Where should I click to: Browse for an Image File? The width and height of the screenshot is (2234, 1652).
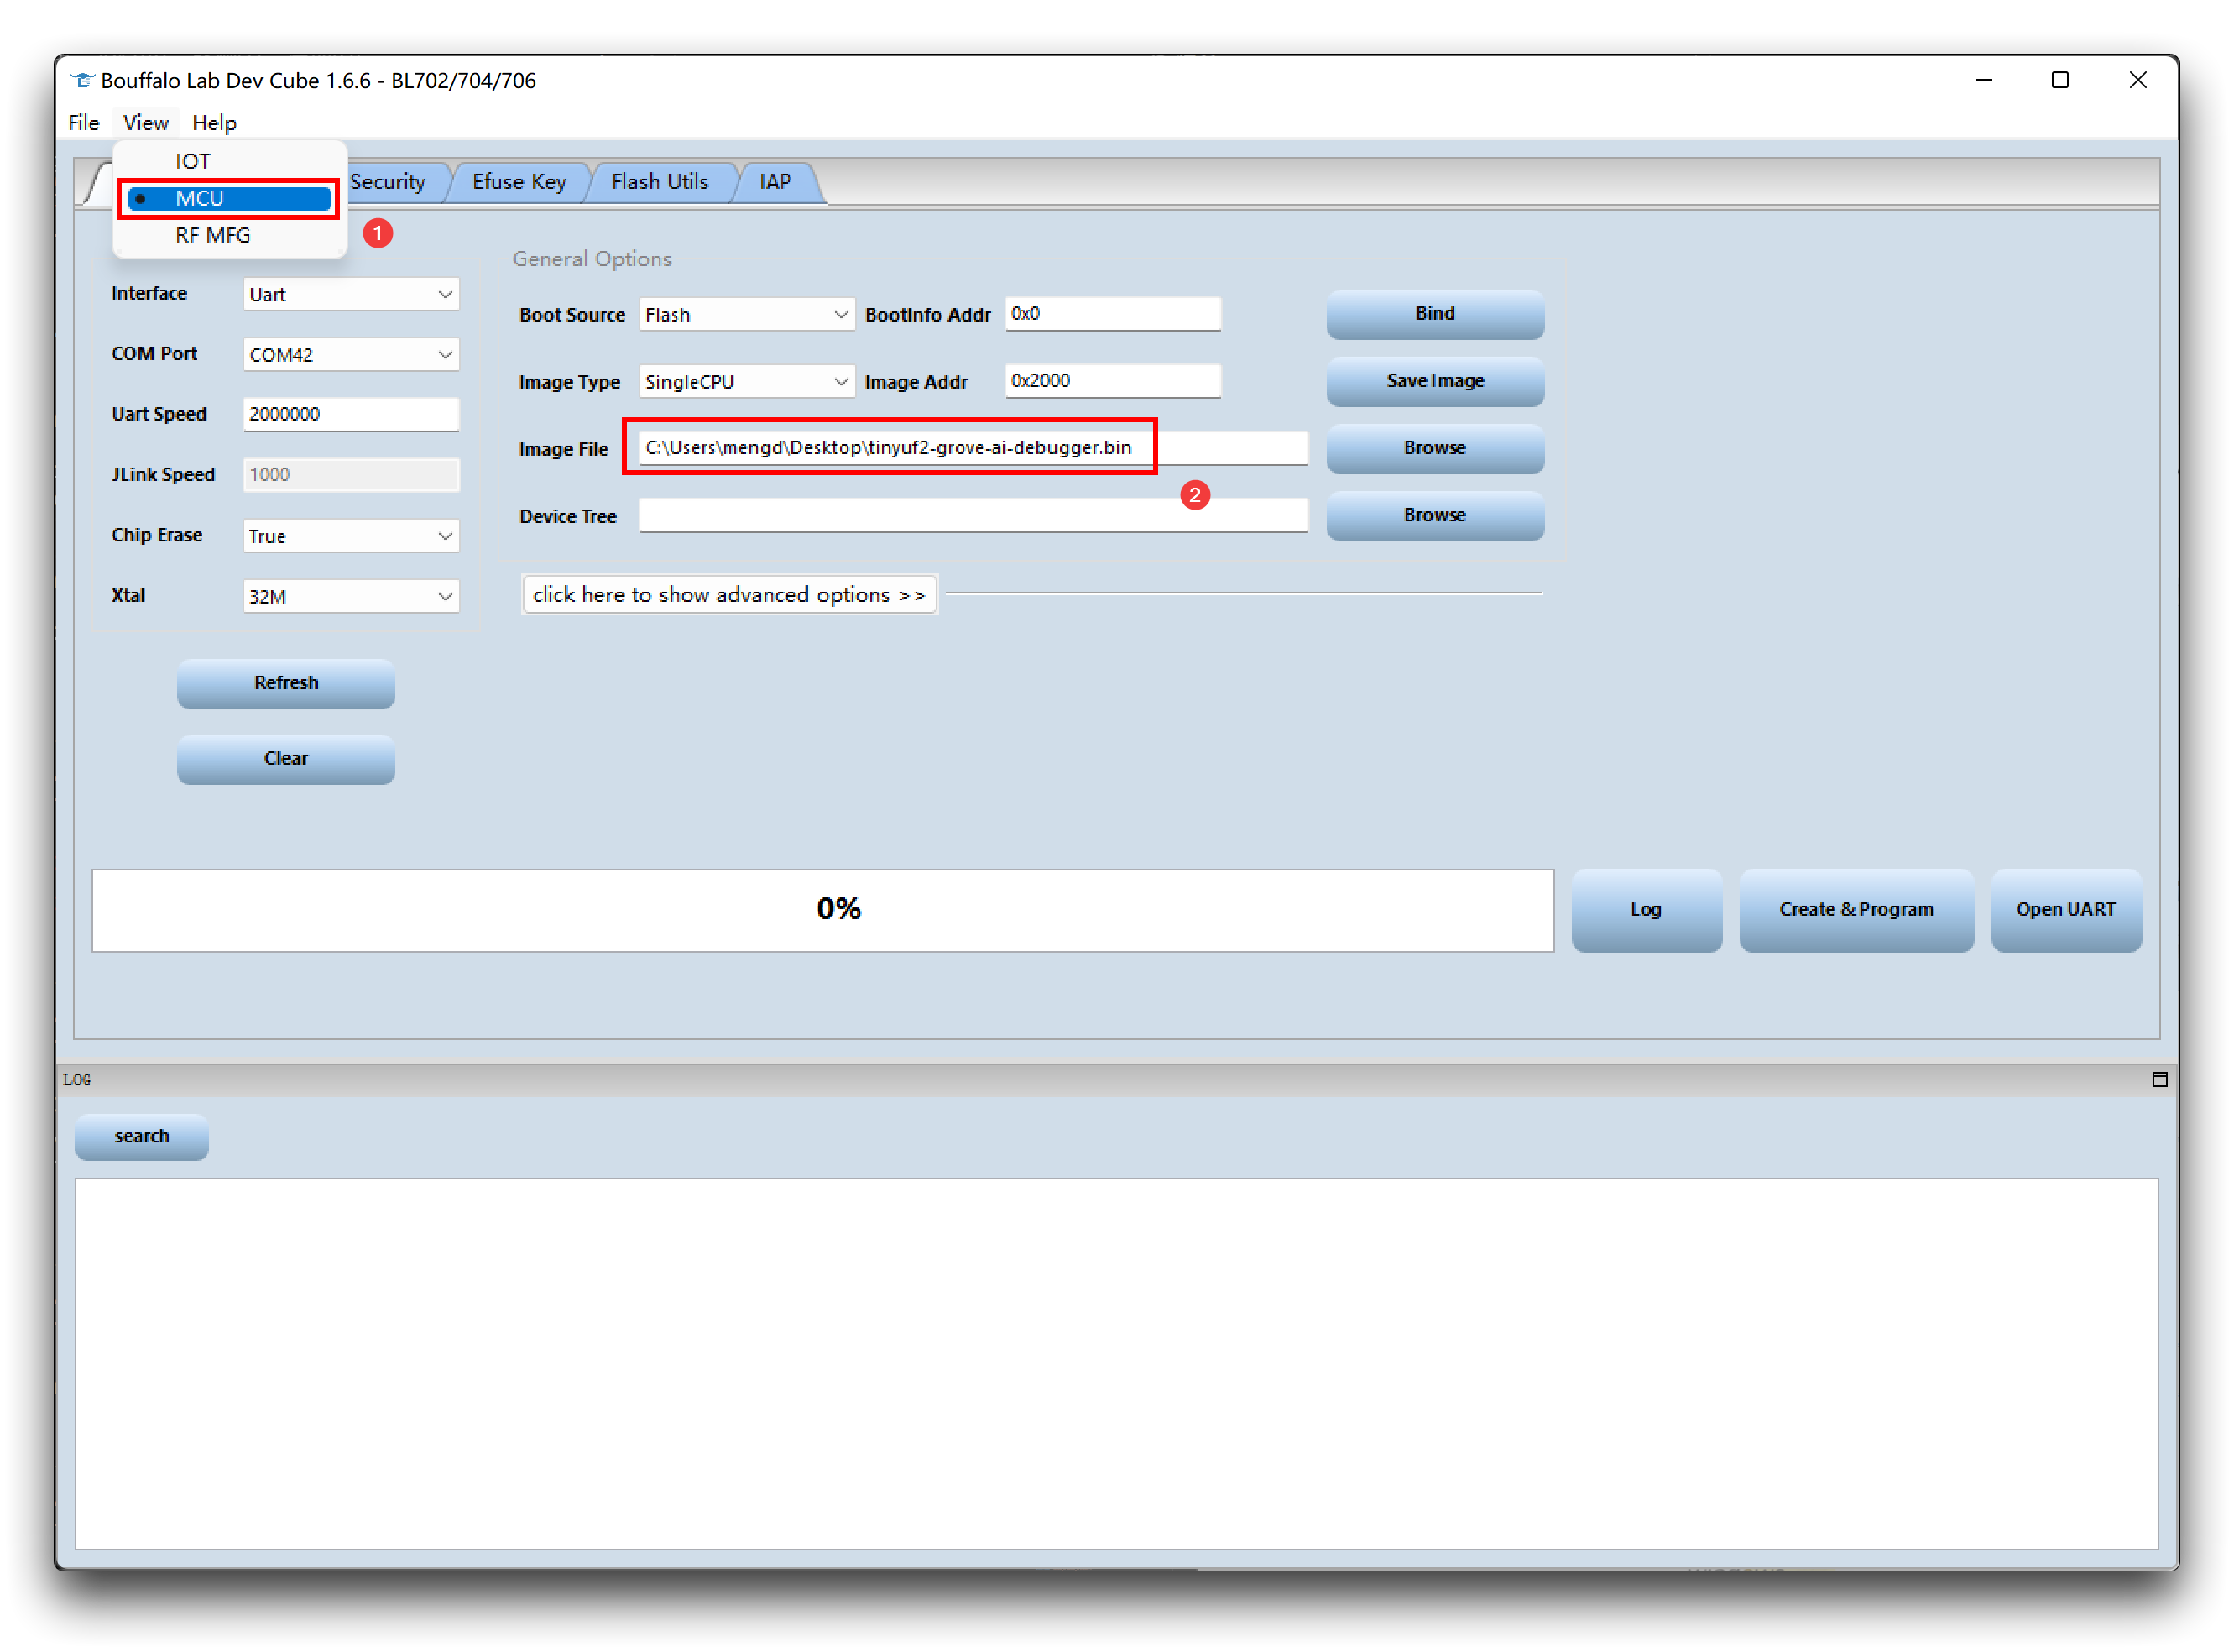click(x=1435, y=448)
